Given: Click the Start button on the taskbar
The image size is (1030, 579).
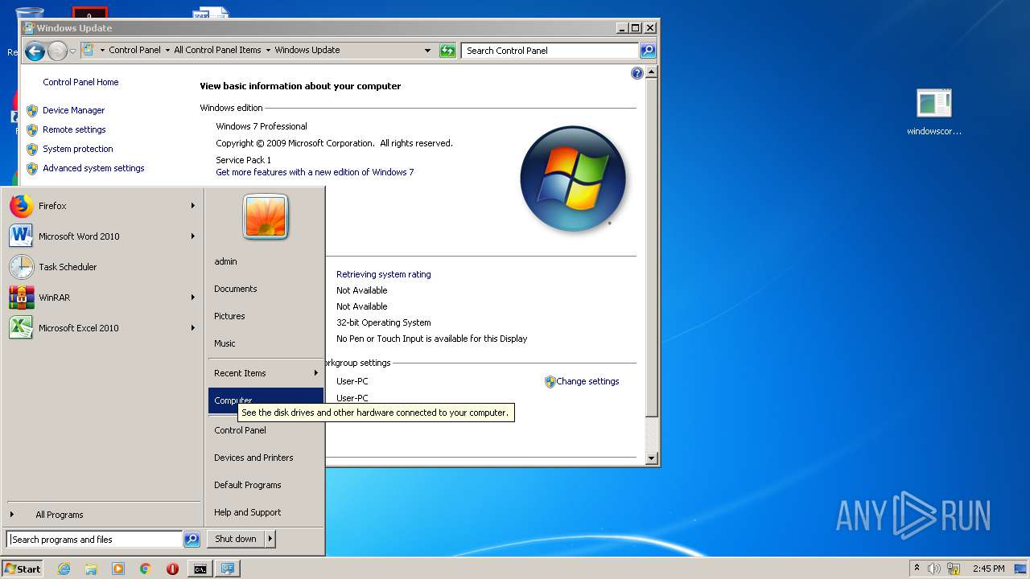Looking at the screenshot, I should click(x=23, y=569).
